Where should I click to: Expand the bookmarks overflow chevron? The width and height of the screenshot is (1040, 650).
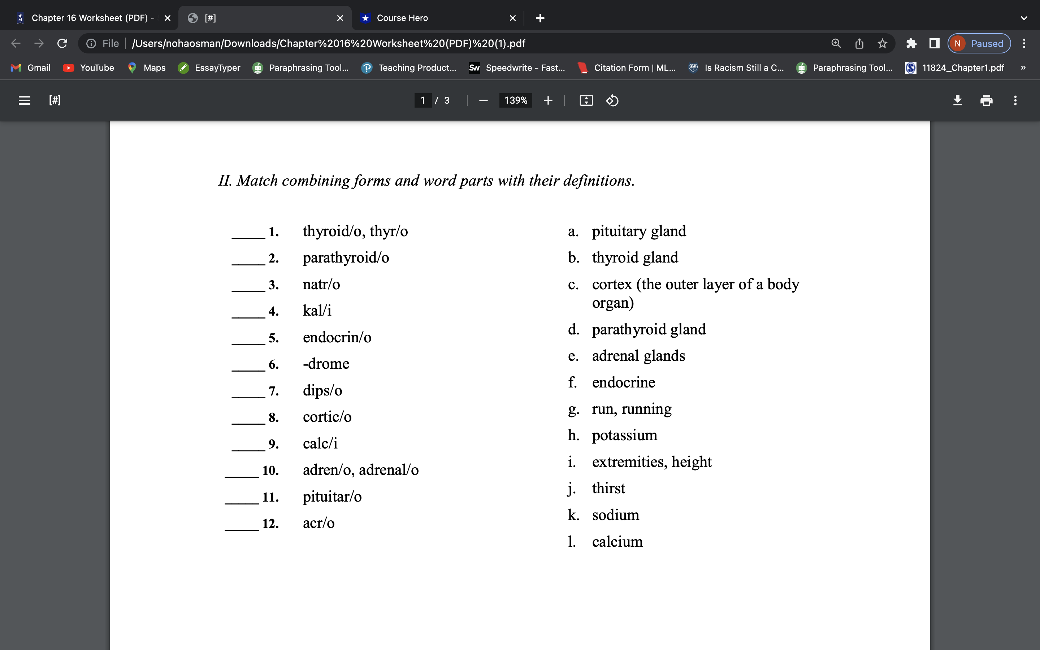(x=1023, y=68)
